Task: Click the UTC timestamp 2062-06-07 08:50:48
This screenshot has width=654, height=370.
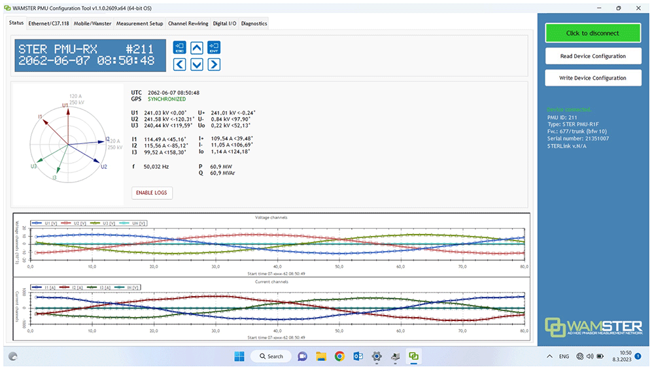Action: coord(173,93)
